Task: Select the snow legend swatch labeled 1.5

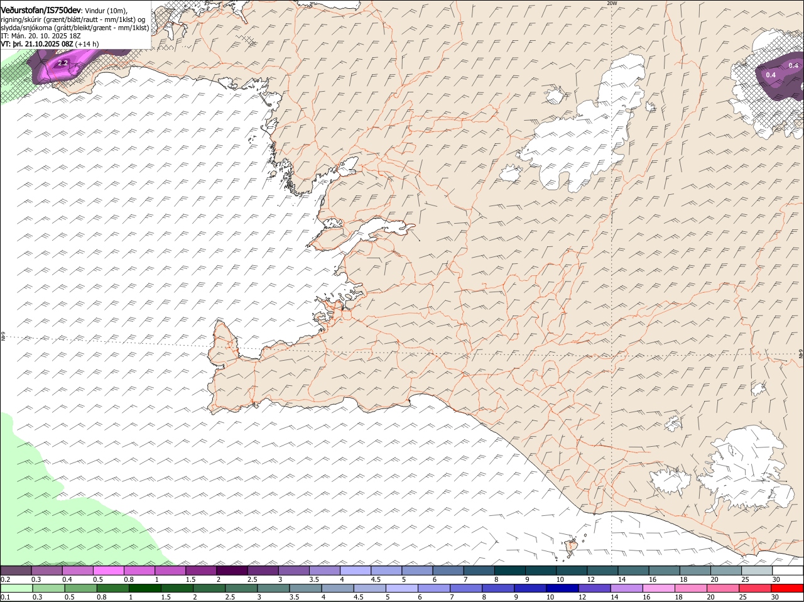Action: (202, 571)
